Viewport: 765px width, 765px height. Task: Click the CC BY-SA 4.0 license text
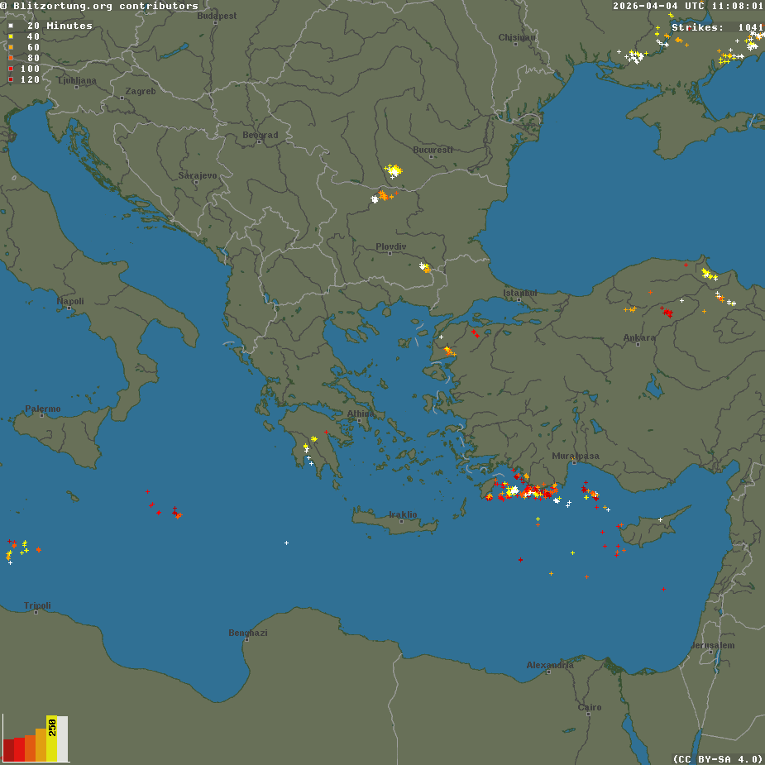click(x=717, y=758)
